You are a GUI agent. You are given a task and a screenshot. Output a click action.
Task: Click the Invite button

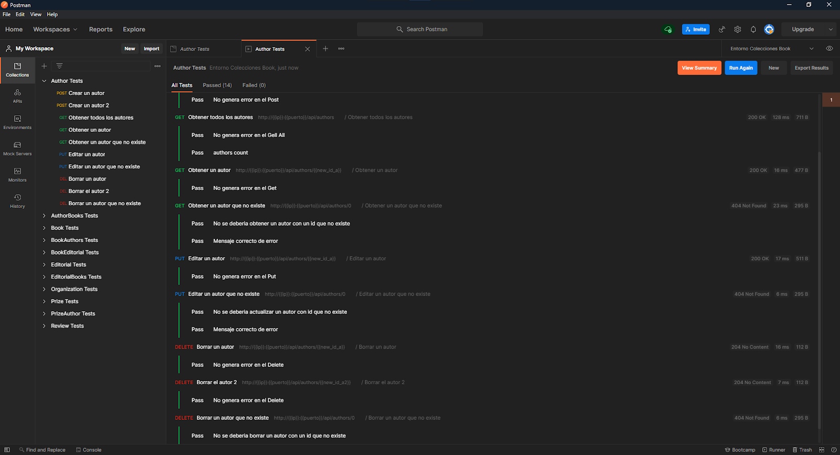(x=696, y=29)
